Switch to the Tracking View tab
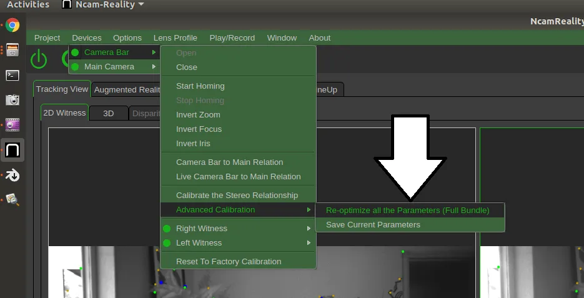Screen dimensions: 584x298 click(62, 89)
